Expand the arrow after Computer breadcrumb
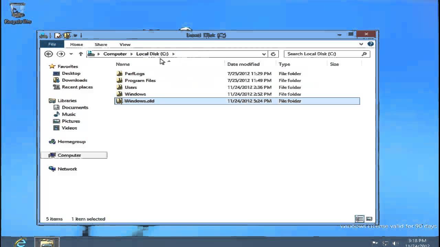Image resolution: width=440 pixels, height=247 pixels. [x=131, y=54]
